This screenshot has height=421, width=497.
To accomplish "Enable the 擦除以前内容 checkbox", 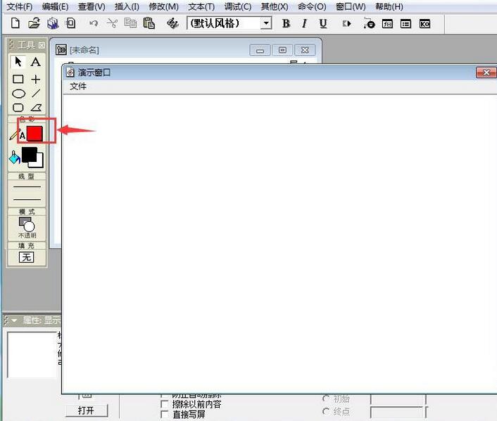I will click(x=165, y=404).
